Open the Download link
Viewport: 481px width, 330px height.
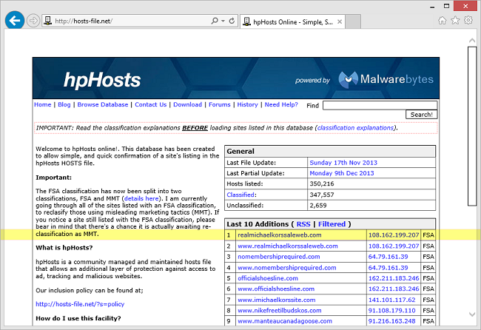coord(187,104)
